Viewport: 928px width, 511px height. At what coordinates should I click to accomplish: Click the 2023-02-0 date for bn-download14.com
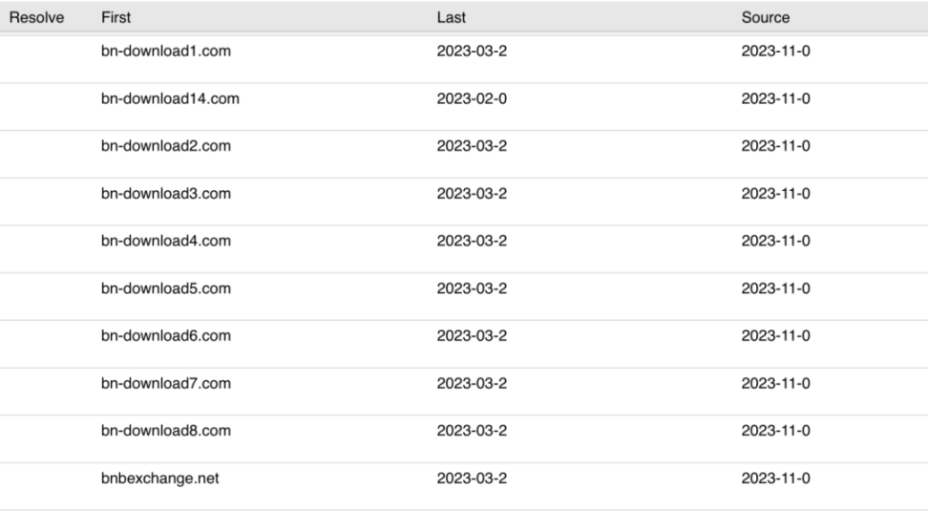pos(472,98)
